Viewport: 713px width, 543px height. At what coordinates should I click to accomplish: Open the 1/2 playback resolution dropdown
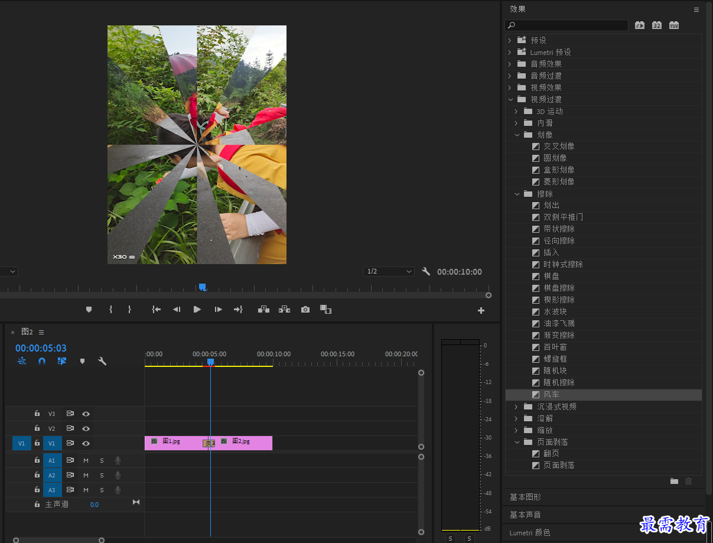pos(389,271)
